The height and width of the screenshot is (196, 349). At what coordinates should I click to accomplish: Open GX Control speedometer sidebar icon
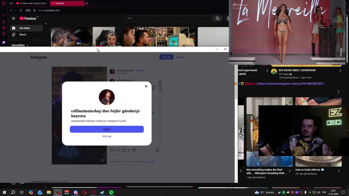tap(4, 16)
